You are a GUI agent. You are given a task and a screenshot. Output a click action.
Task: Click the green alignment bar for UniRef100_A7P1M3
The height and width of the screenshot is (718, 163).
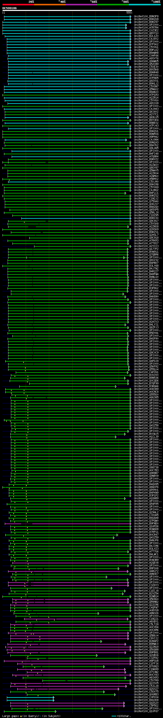click(67, 95)
